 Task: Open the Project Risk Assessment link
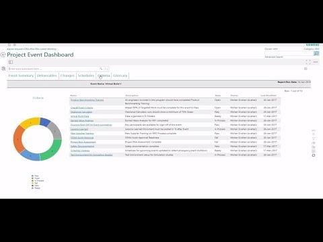point(83,142)
